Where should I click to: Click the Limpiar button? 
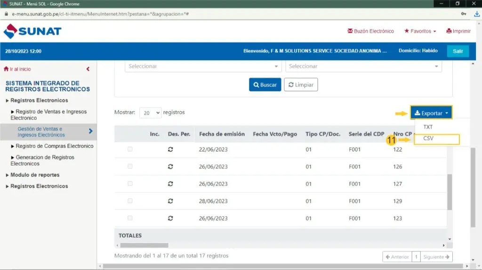[x=301, y=85]
